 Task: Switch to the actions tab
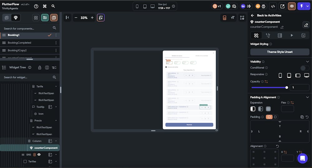(268, 35)
